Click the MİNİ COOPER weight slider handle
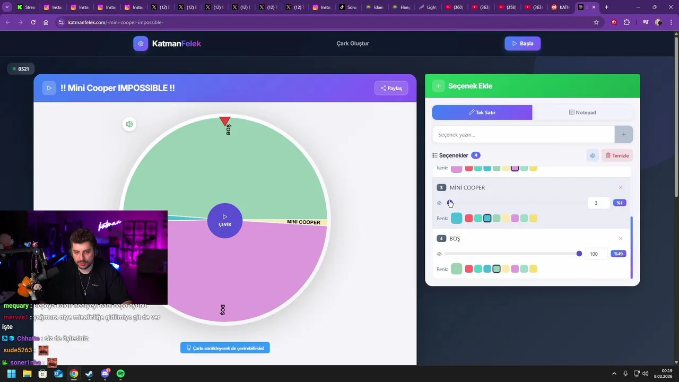679x382 pixels. [x=449, y=203]
